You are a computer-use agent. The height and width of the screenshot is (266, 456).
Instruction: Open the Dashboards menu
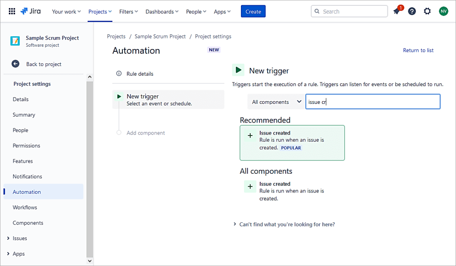point(162,11)
